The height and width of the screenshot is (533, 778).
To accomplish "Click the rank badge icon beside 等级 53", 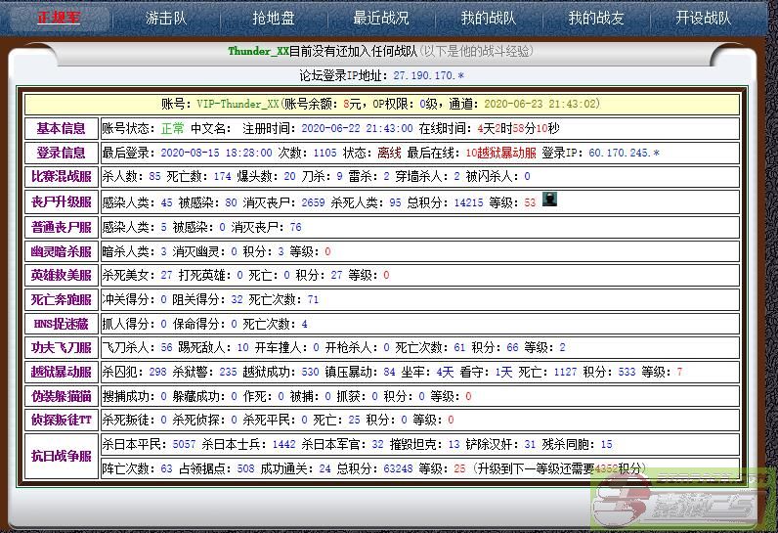I will point(552,200).
